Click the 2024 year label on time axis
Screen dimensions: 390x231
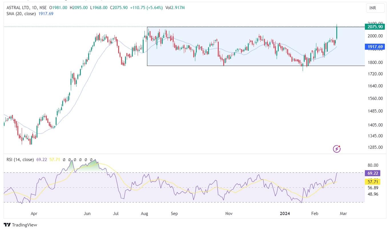pos(285,214)
